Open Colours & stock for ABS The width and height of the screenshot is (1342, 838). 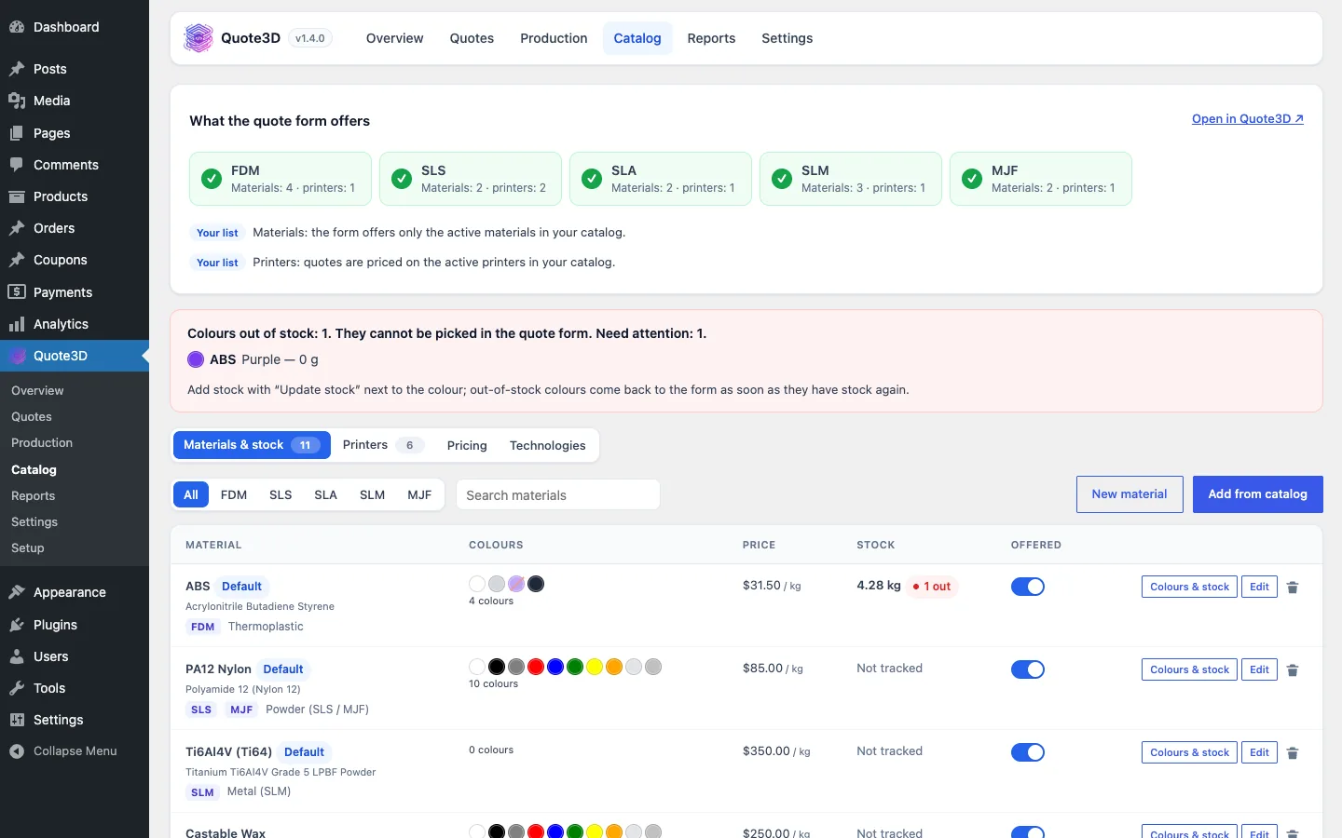pos(1189,587)
